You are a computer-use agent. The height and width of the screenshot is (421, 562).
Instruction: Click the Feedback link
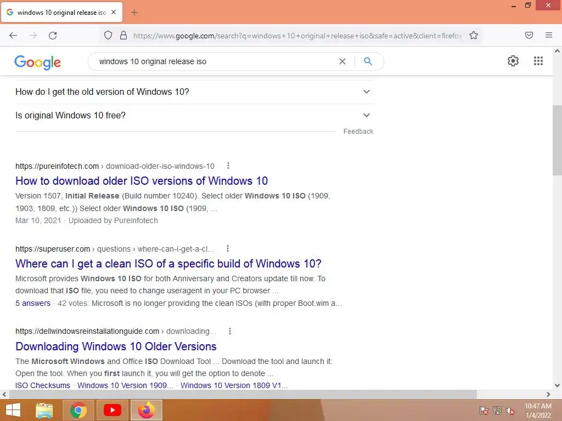coord(358,132)
